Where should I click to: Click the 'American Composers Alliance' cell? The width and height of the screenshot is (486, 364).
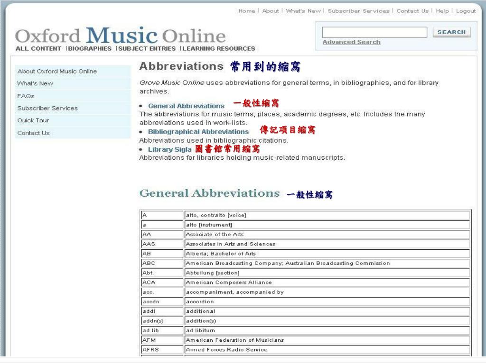pos(327,282)
